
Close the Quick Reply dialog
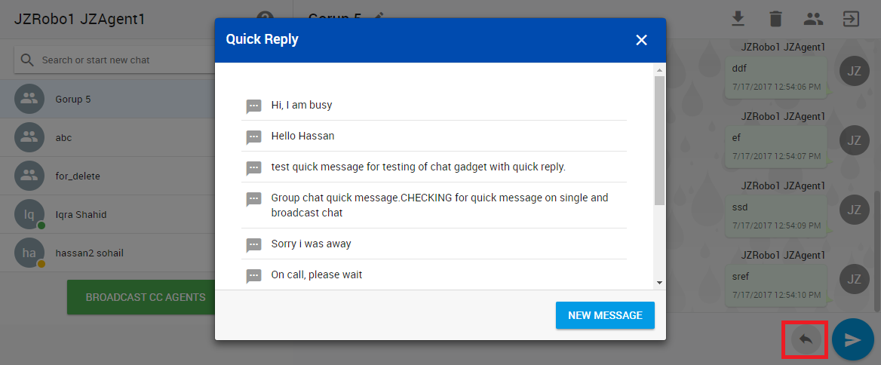(641, 40)
